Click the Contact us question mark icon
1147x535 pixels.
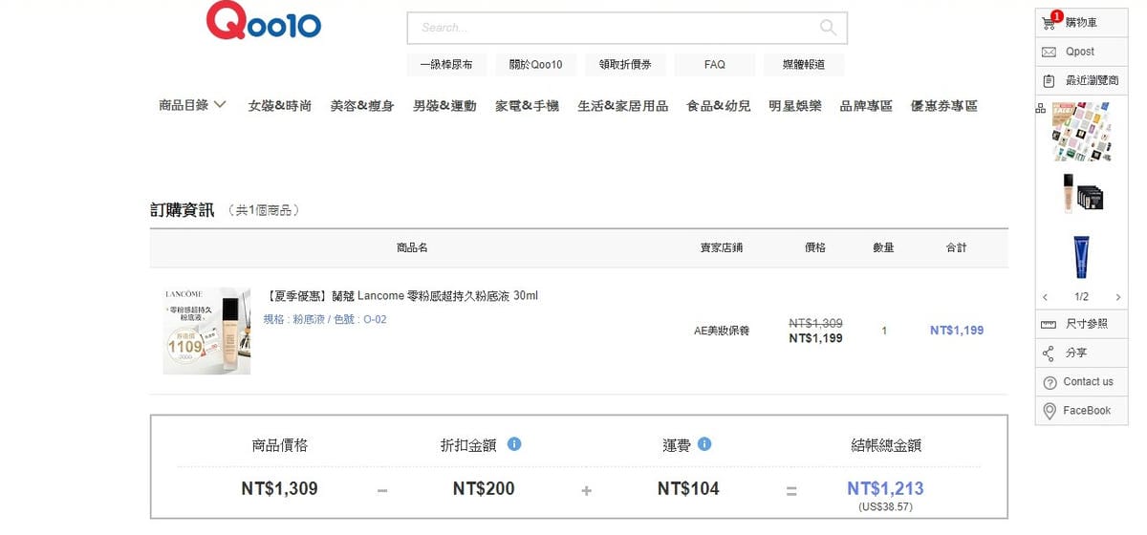tap(1049, 382)
